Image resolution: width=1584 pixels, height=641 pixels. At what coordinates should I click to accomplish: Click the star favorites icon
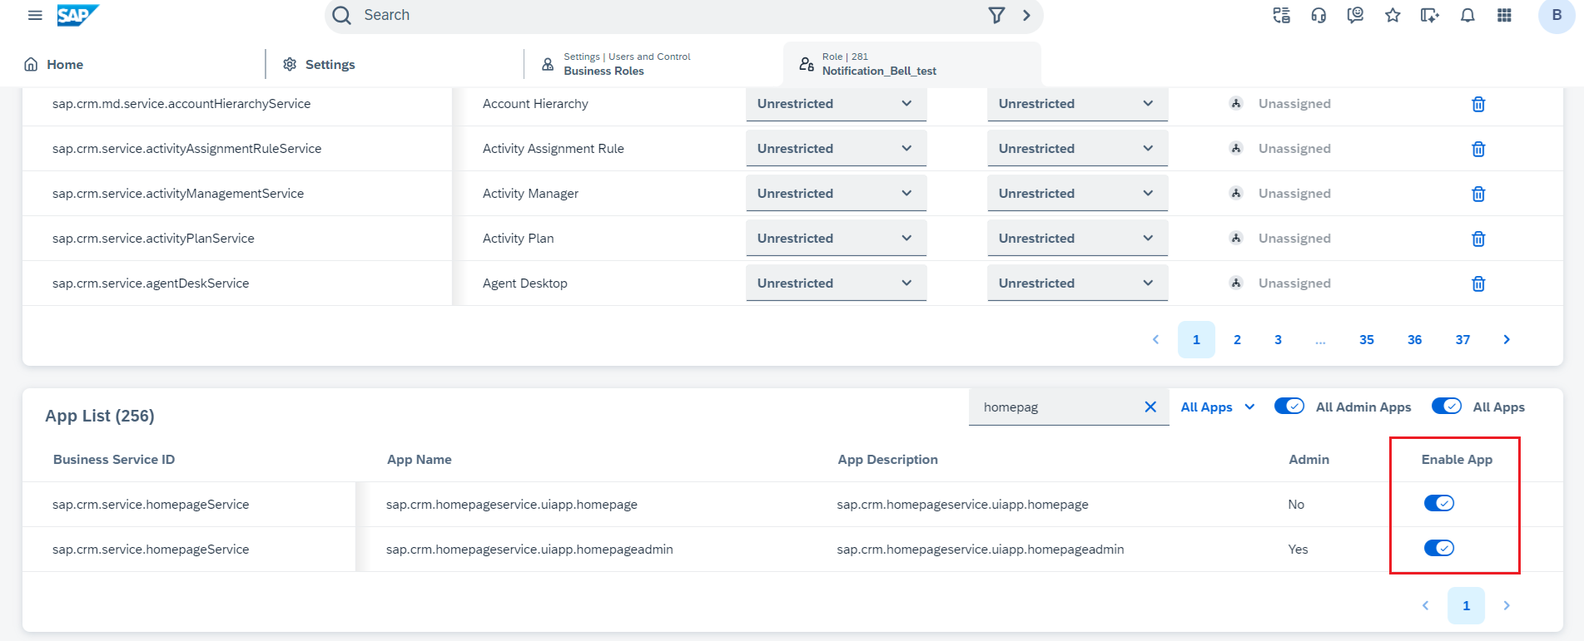click(1393, 15)
